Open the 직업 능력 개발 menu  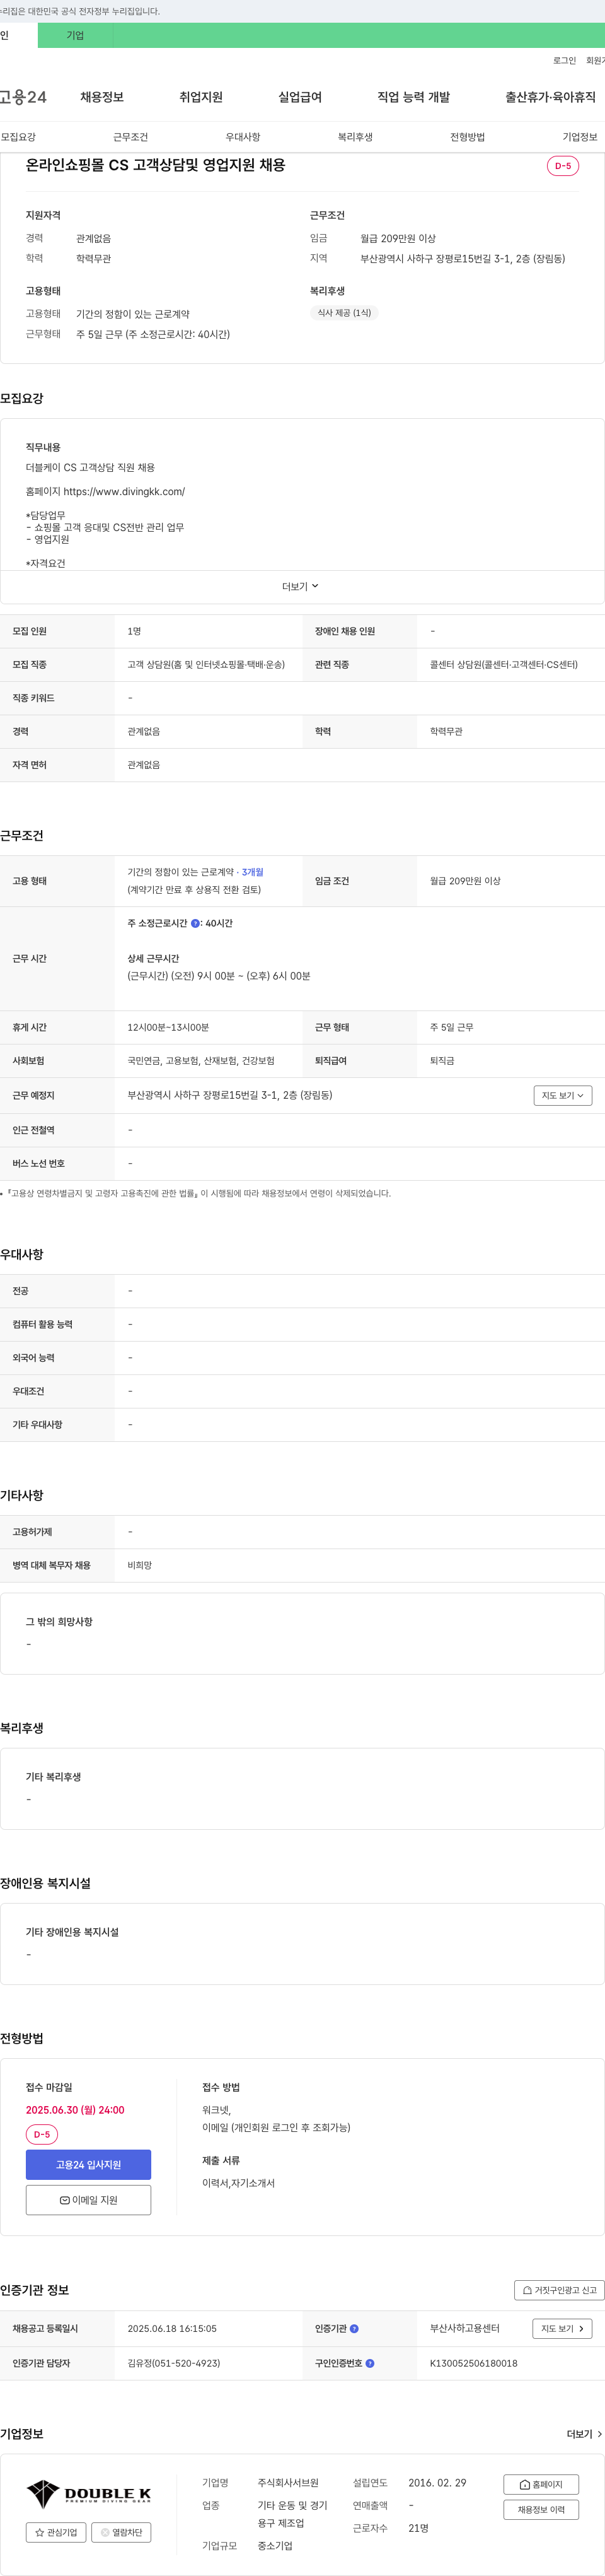[x=413, y=97]
